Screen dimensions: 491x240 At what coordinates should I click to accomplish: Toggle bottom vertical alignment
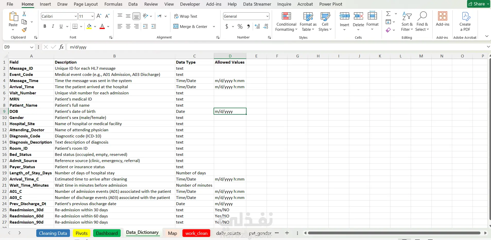point(136,16)
